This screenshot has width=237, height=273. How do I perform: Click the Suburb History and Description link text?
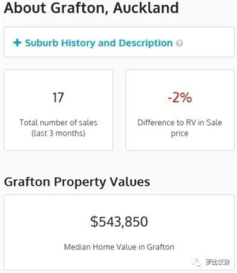pos(99,43)
